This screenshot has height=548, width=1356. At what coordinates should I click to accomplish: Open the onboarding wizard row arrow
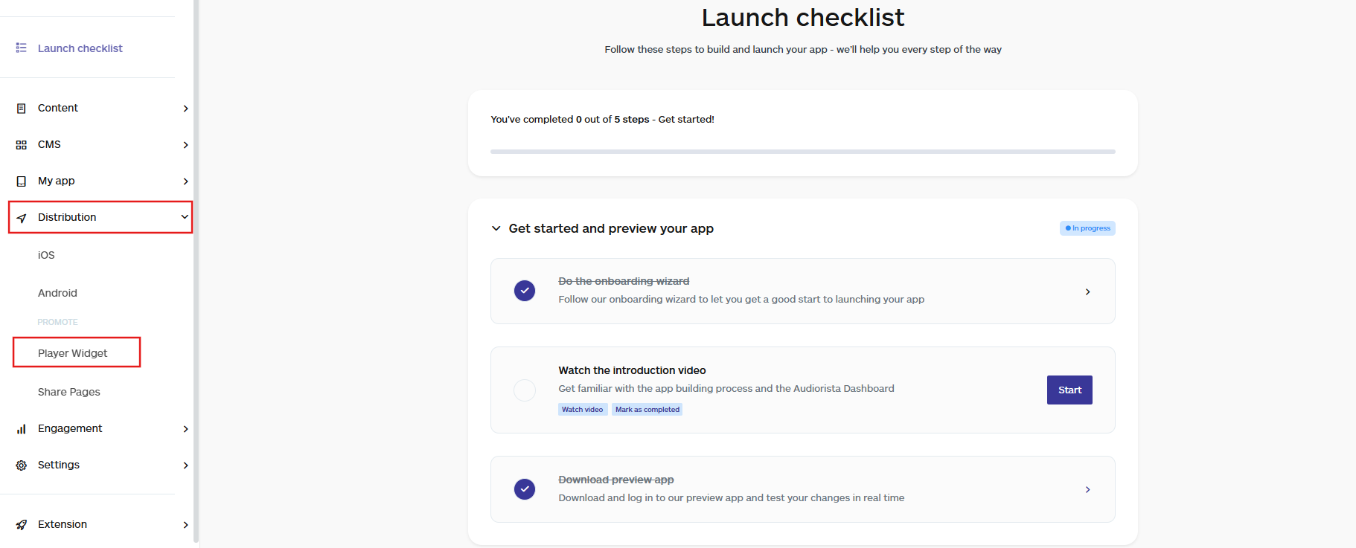click(x=1087, y=291)
